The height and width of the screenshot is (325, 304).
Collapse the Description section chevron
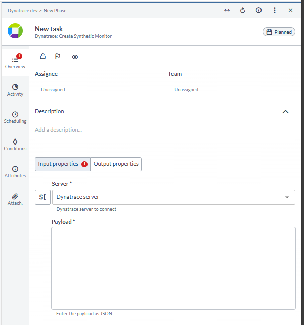pyautogui.click(x=286, y=112)
